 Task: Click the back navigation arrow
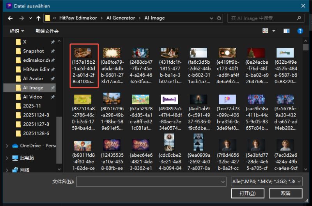click(10, 18)
